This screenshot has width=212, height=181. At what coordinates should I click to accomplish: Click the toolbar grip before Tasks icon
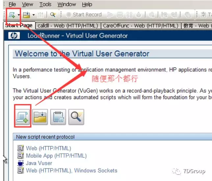click(x=197, y=14)
